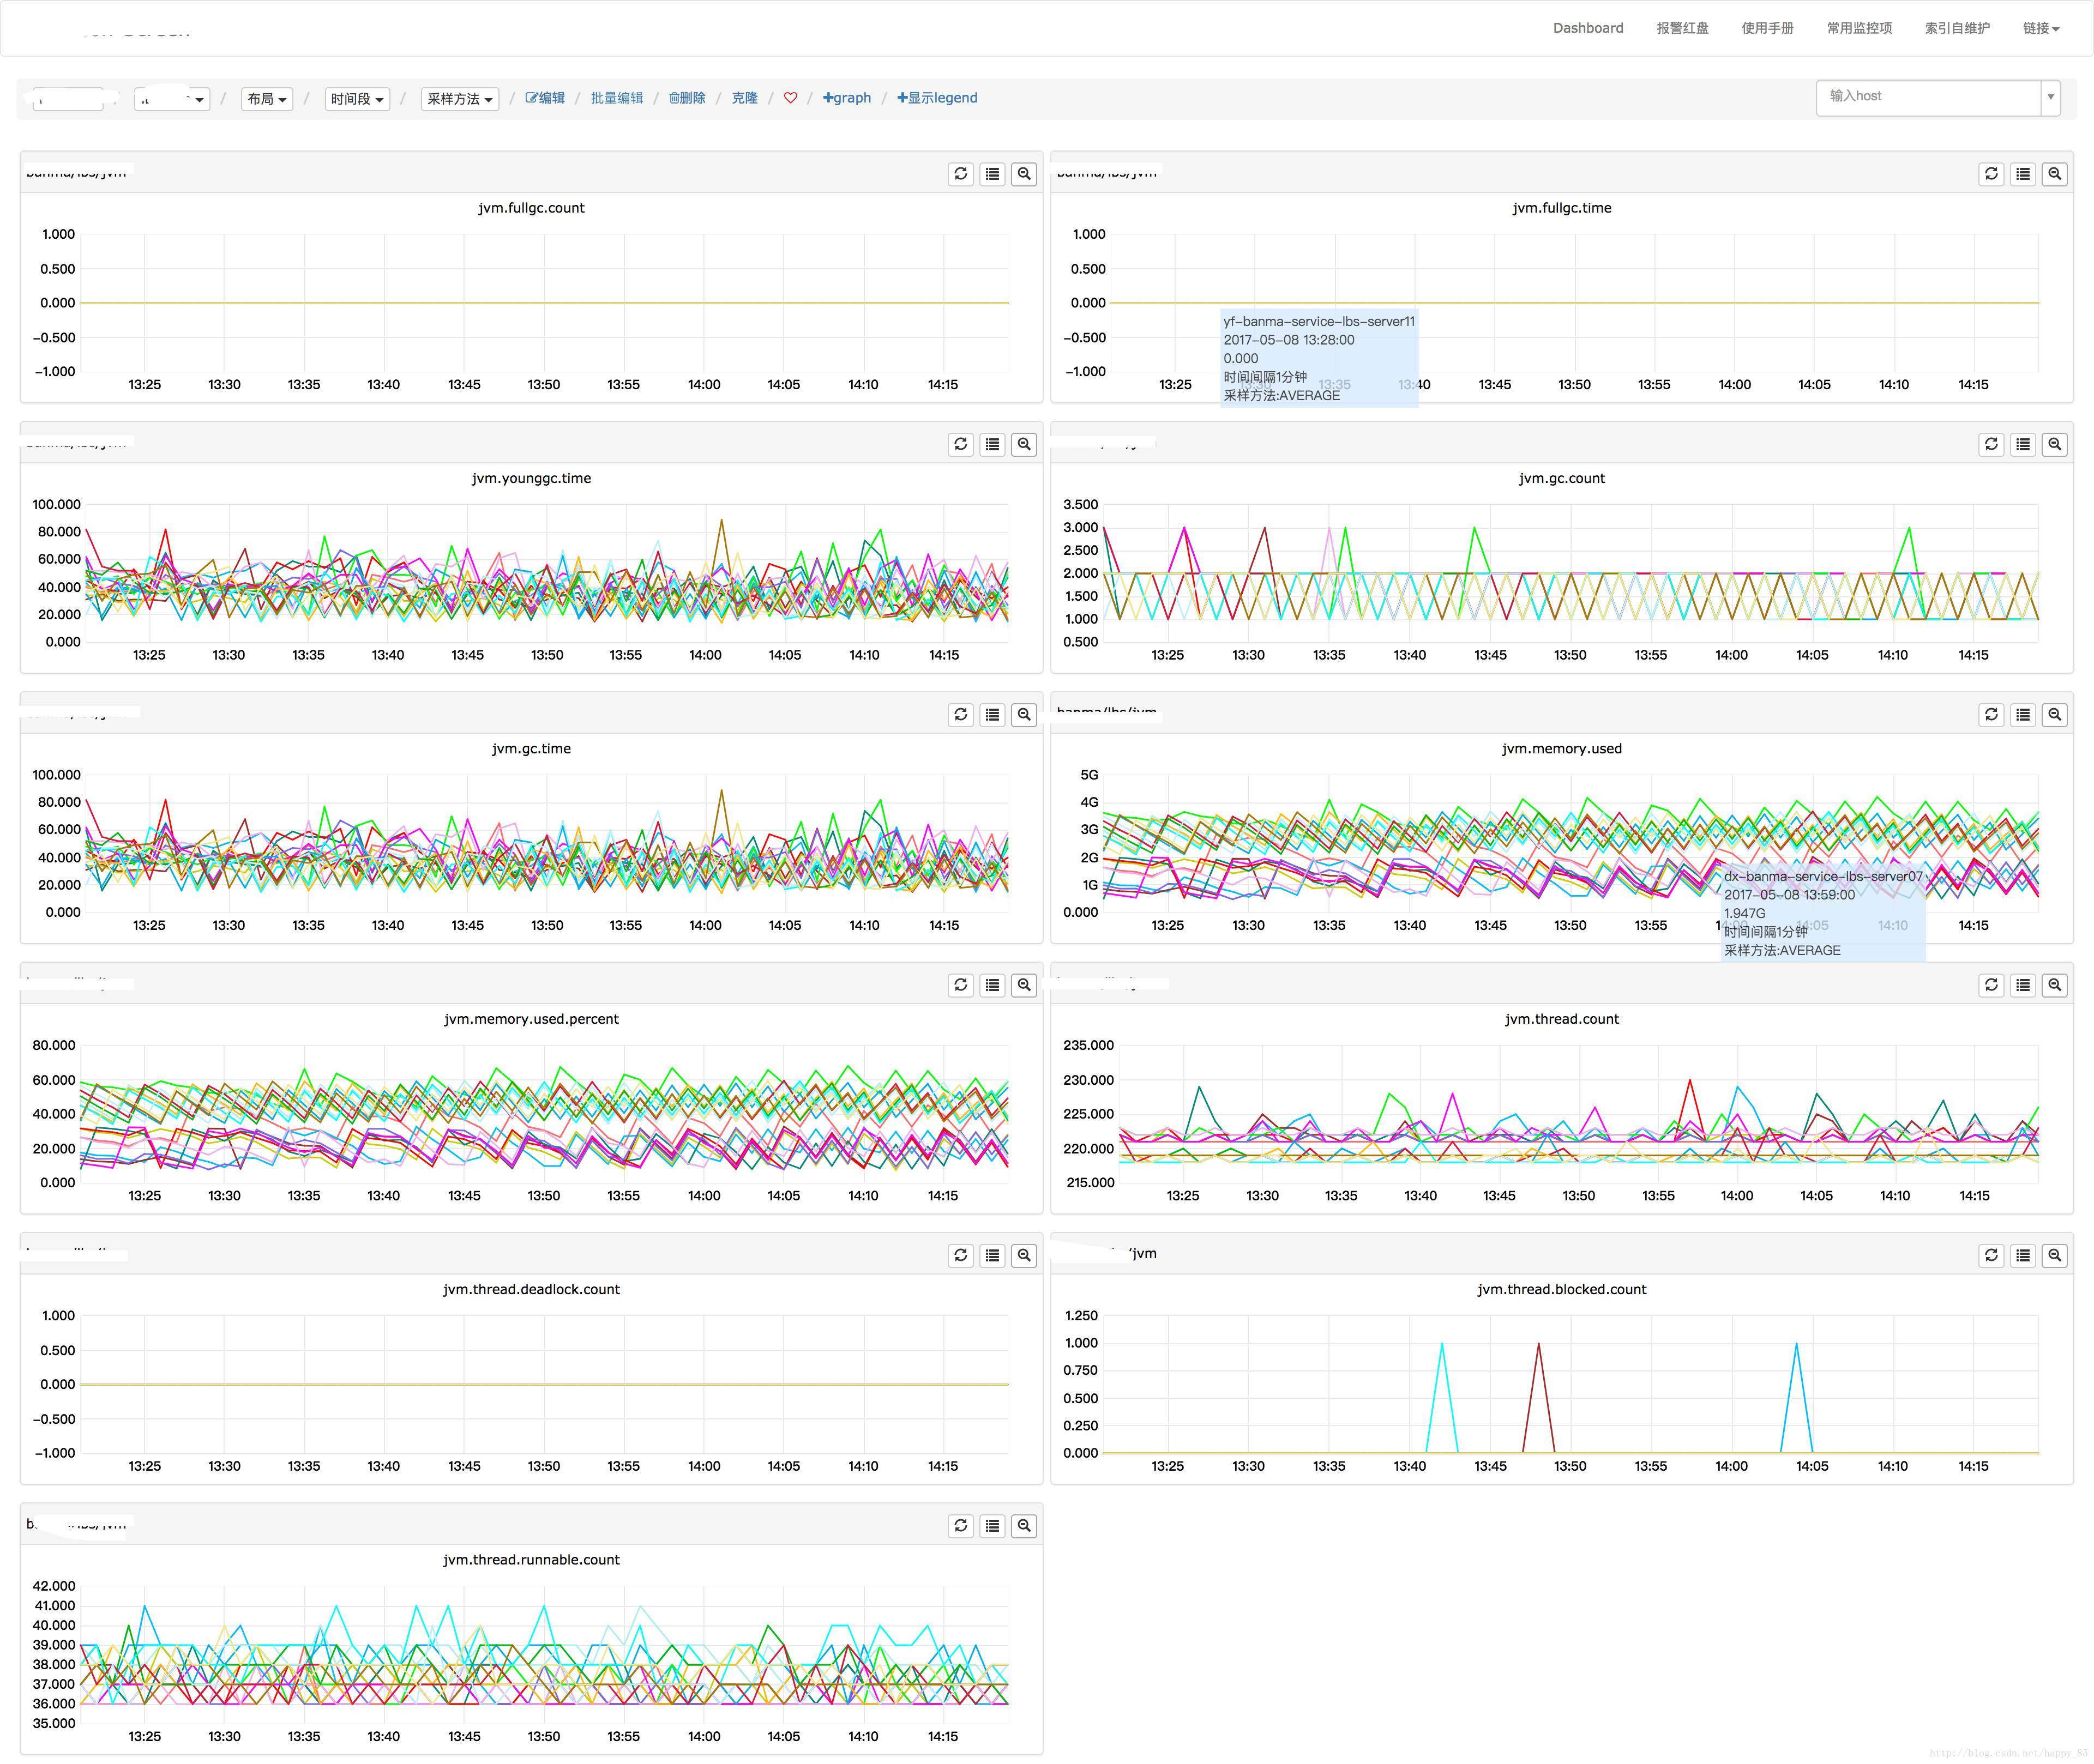Viewport: 2094px width, 1764px height.
Task: Refresh the jvm.fullgc.count chart
Action: 960,174
